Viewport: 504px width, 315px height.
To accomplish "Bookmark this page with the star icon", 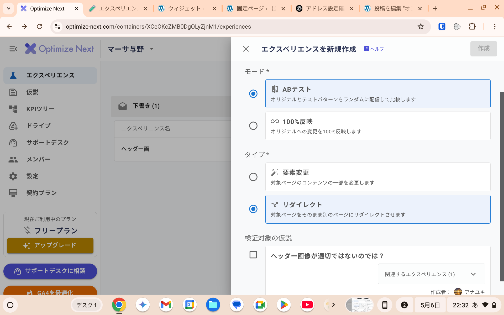I will [x=421, y=27].
